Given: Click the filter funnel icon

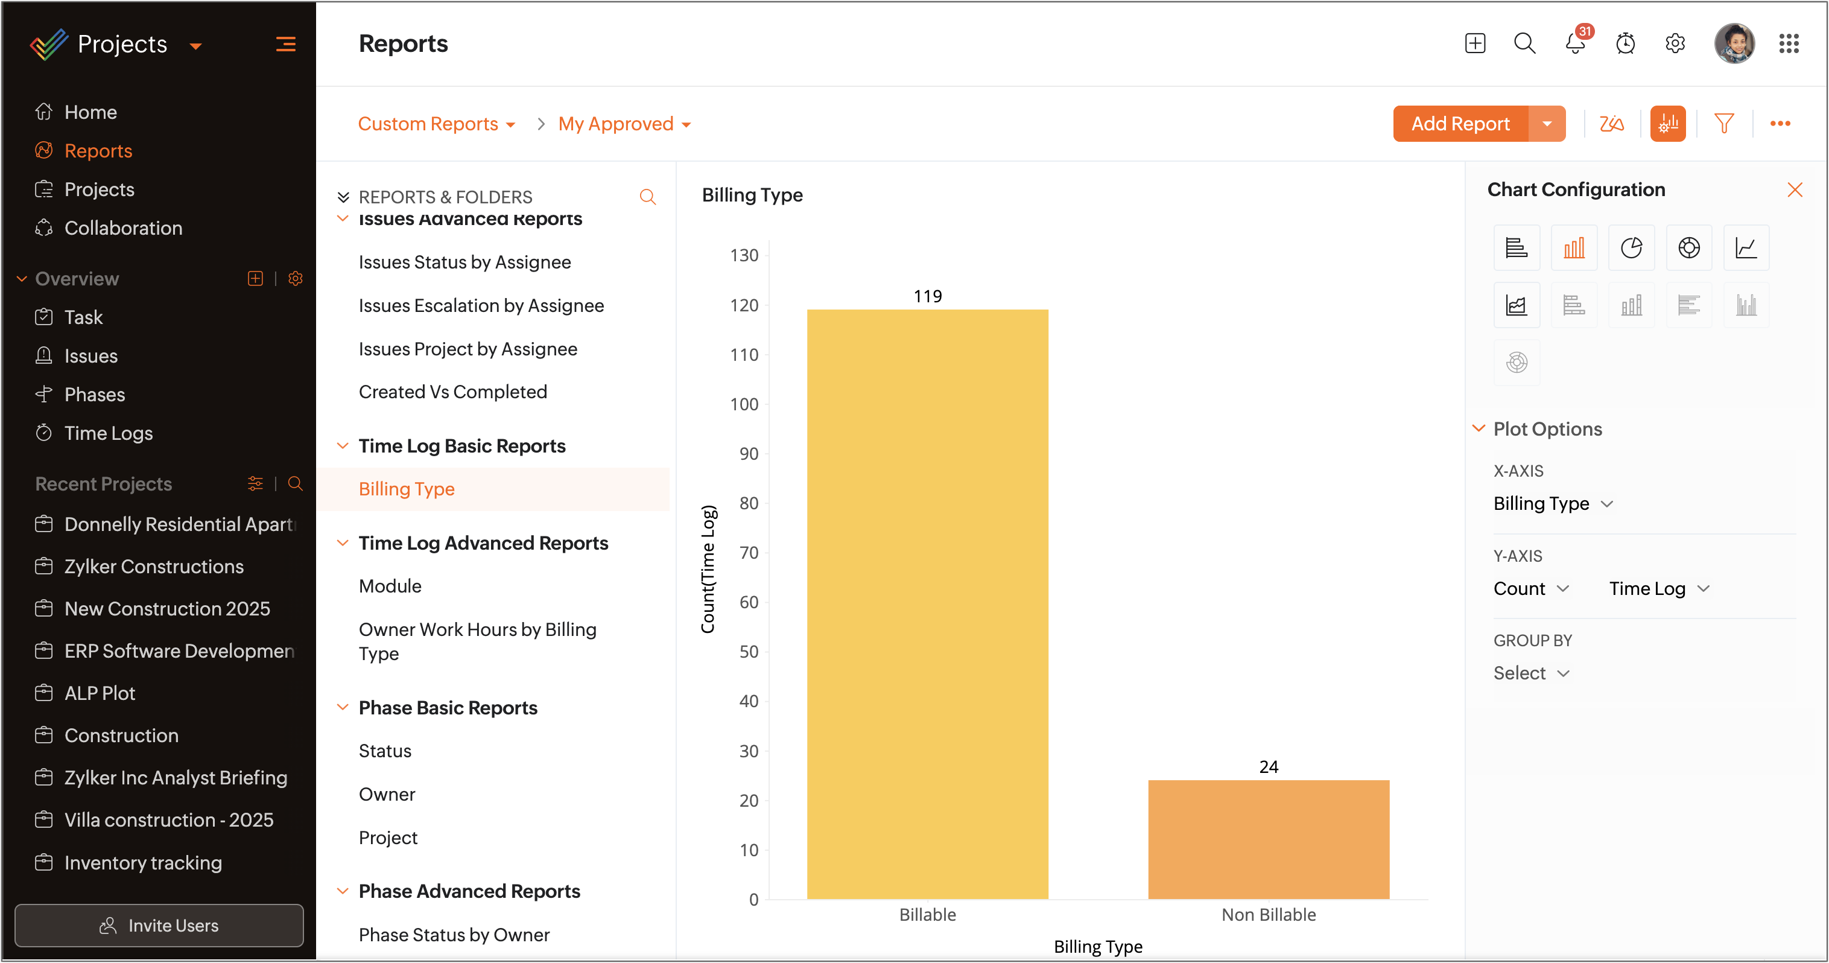Looking at the screenshot, I should pos(1724,124).
